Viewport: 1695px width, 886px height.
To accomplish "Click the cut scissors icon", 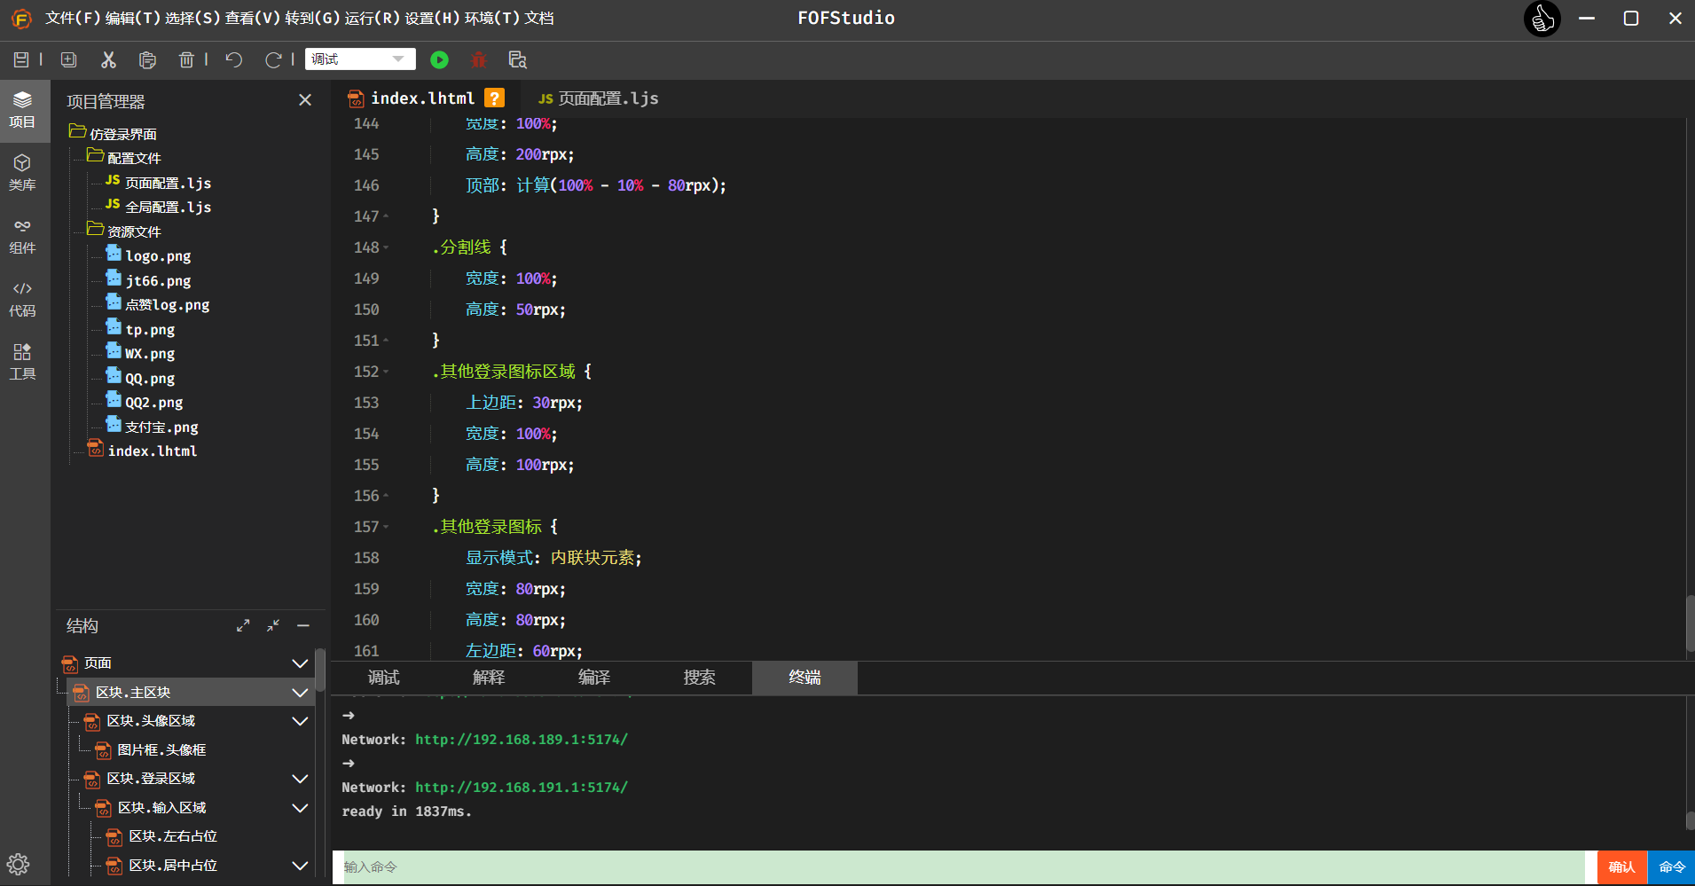I will (108, 59).
